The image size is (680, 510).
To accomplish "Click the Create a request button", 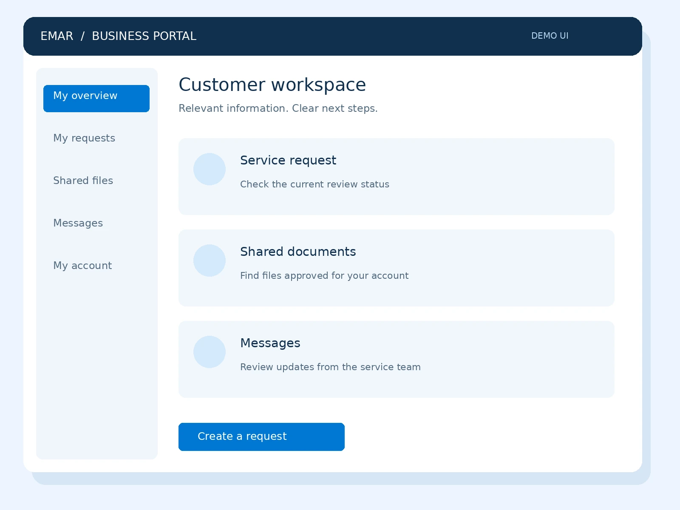I will tap(261, 437).
